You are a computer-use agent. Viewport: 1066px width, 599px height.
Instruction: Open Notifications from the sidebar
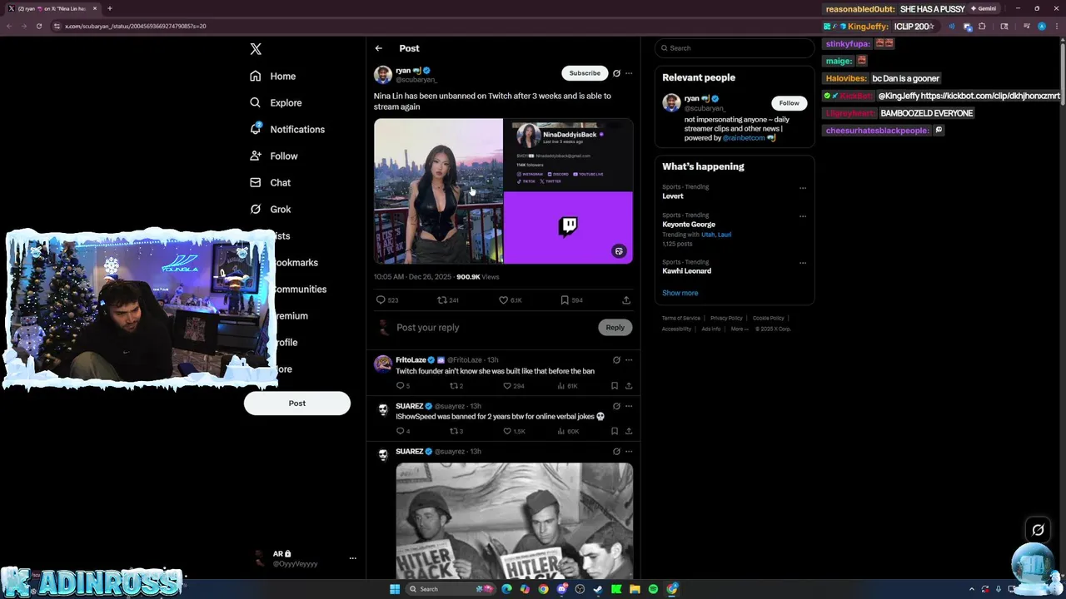click(x=287, y=129)
